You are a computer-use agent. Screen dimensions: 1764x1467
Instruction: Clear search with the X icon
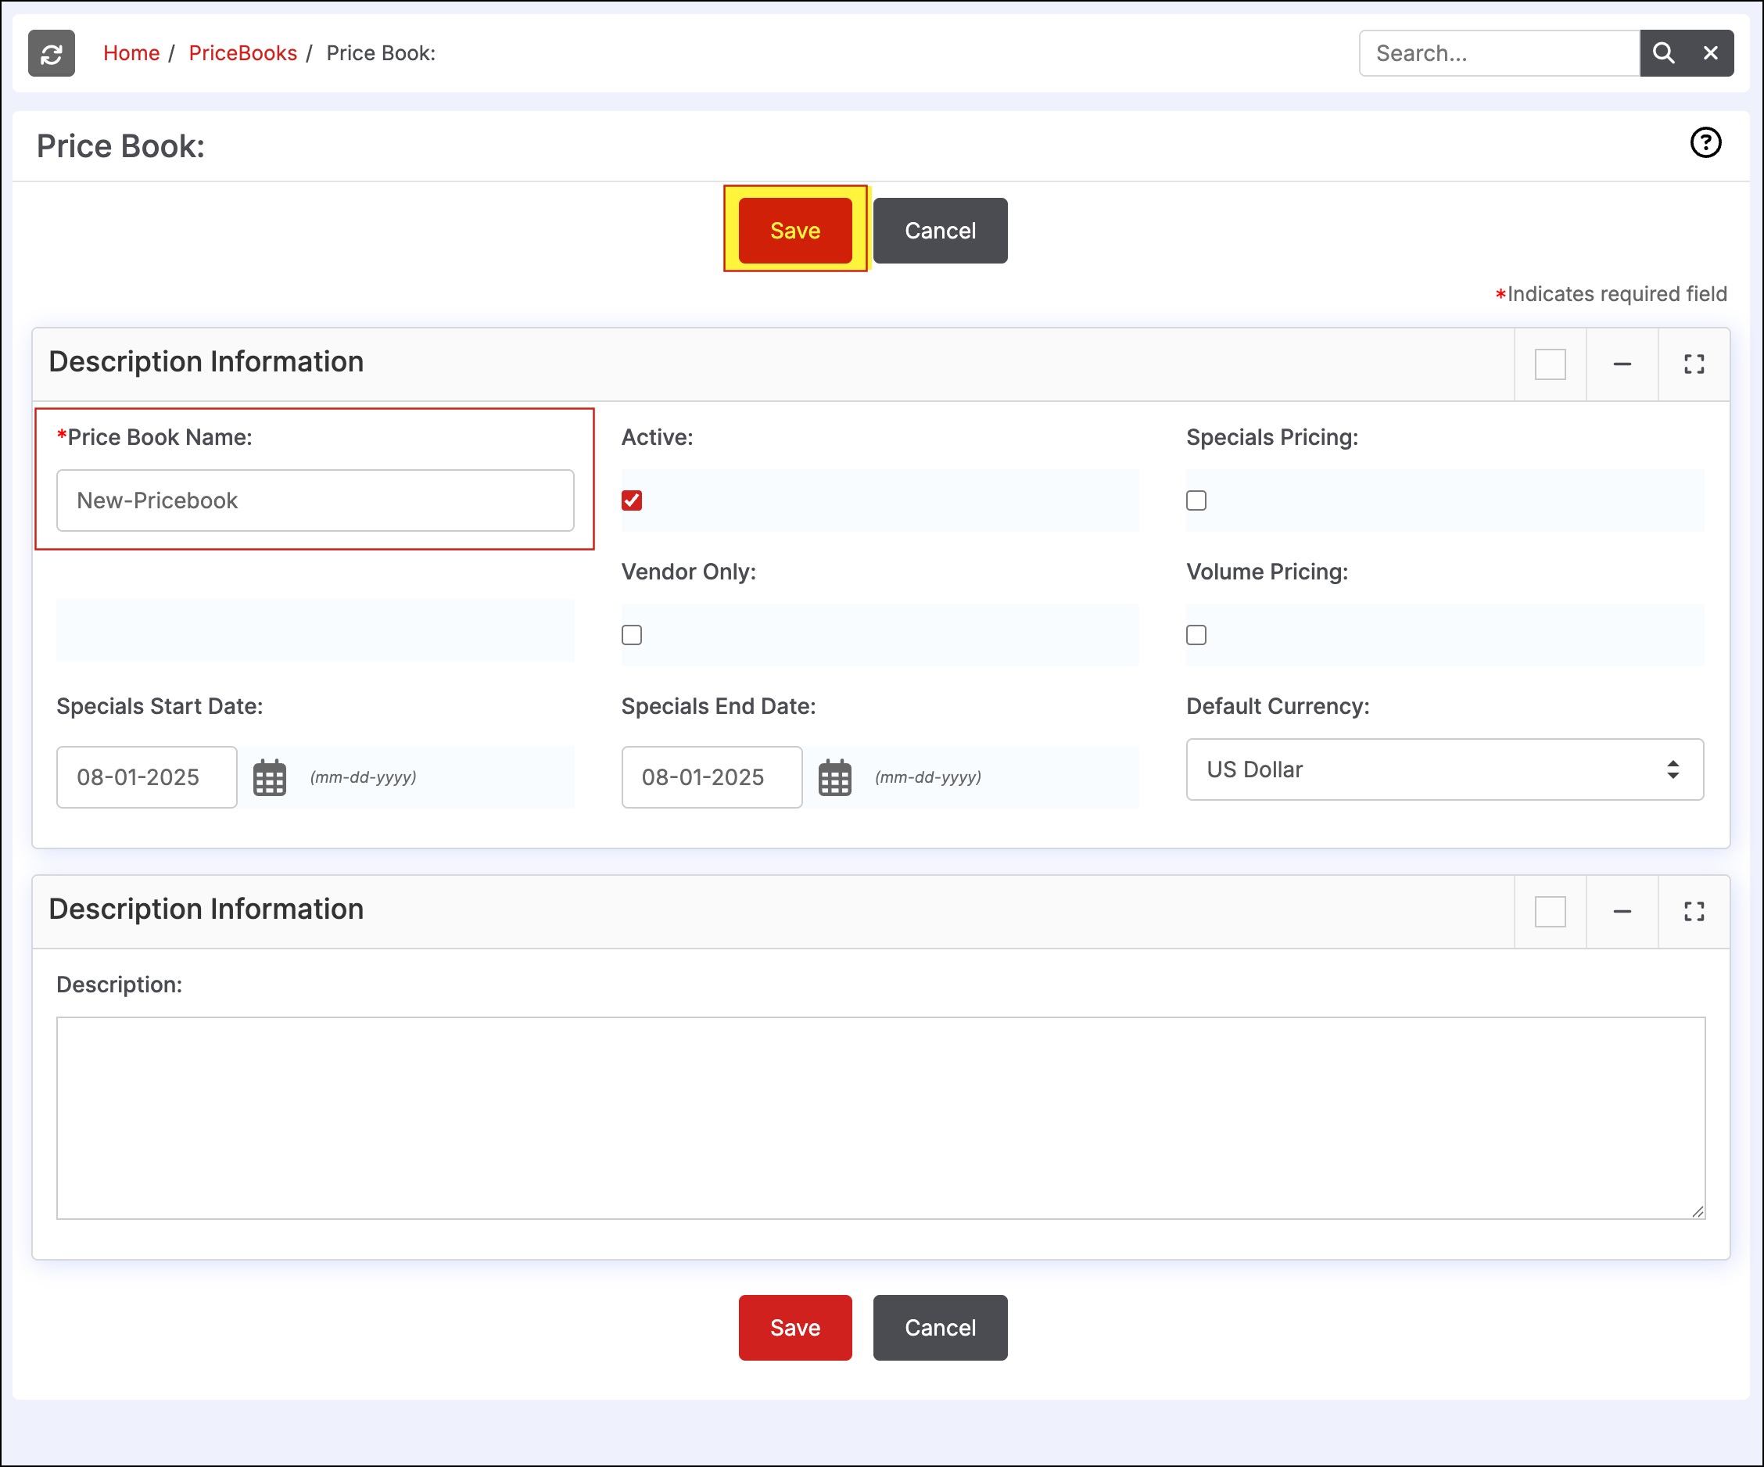[x=1710, y=53]
